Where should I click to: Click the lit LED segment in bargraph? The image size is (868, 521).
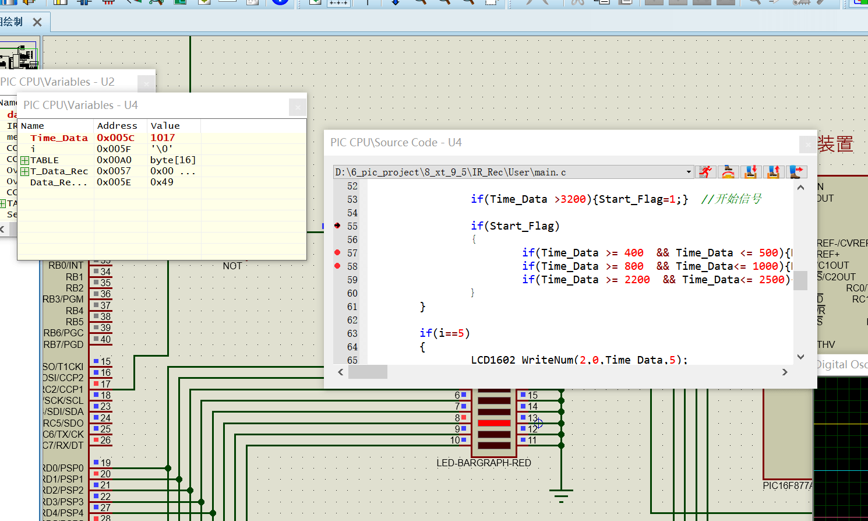[494, 423]
